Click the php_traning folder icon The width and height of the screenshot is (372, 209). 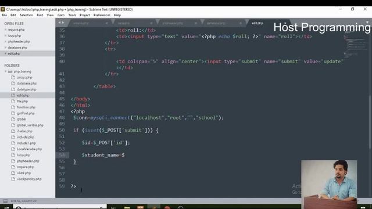[x=10, y=71]
